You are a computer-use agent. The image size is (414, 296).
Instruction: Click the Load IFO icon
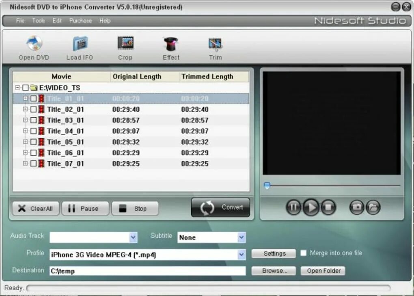point(80,43)
